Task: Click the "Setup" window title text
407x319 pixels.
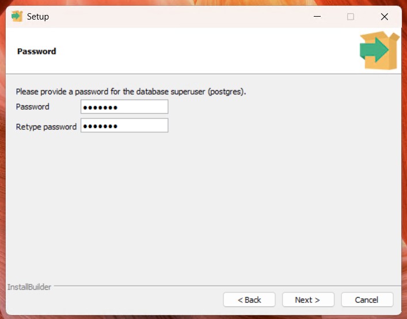Action: pos(38,17)
